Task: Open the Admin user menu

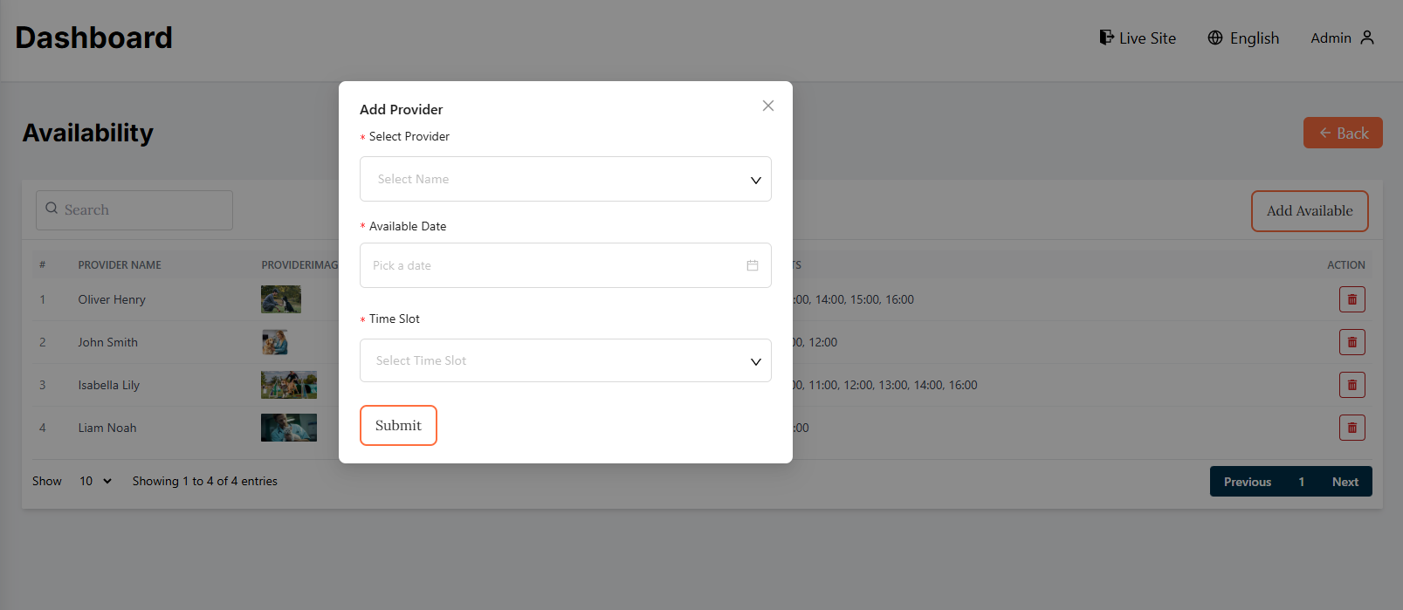Action: pyautogui.click(x=1342, y=38)
